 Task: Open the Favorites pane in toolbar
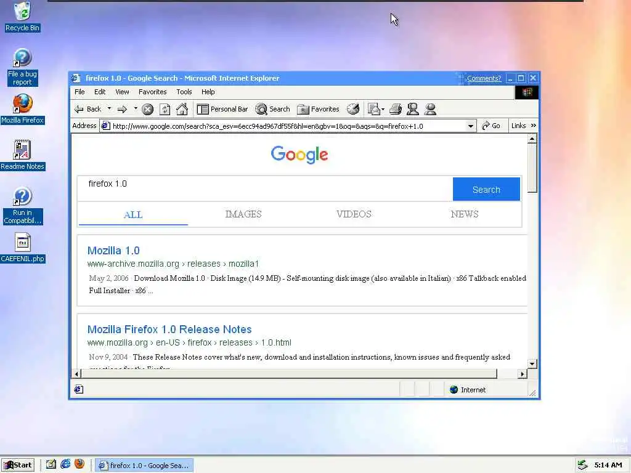click(x=319, y=109)
